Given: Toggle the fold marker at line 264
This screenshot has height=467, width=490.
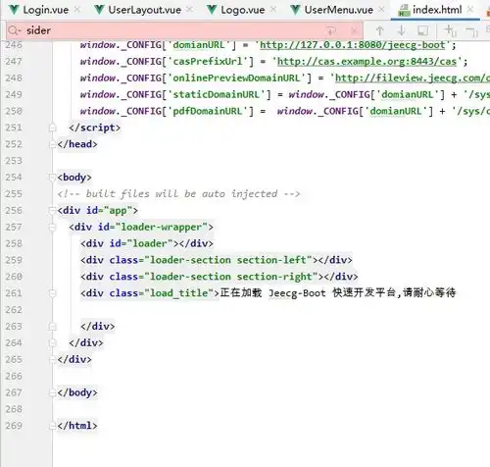Looking at the screenshot, I should 52,342.
